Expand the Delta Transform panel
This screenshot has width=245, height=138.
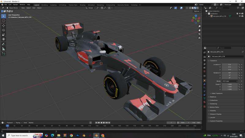pos(216,94)
